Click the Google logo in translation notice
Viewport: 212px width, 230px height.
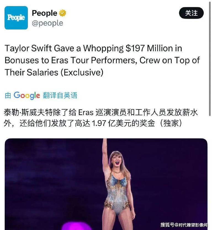tap(27, 96)
